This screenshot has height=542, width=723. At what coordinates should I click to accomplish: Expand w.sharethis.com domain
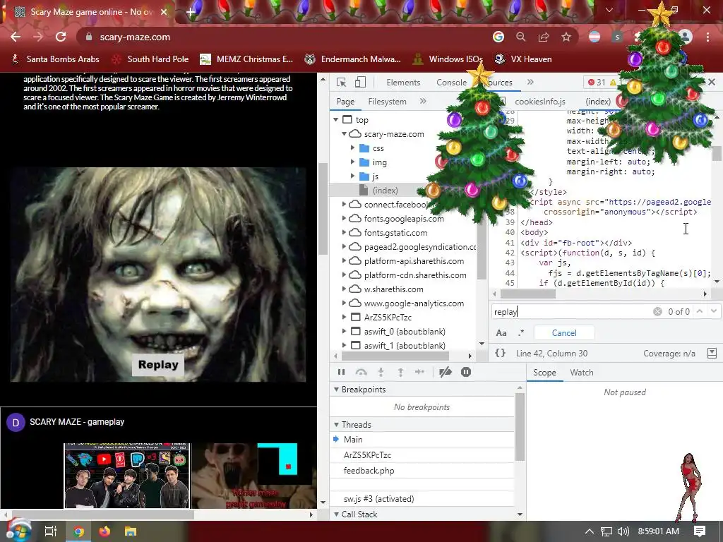coord(344,289)
